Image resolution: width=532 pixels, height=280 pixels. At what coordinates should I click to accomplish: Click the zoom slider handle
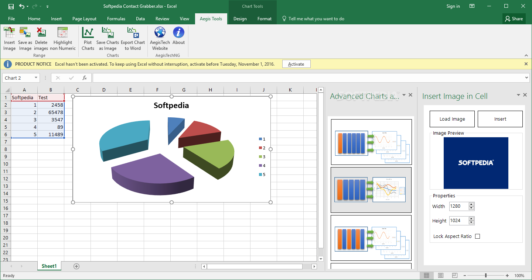(x=486, y=276)
